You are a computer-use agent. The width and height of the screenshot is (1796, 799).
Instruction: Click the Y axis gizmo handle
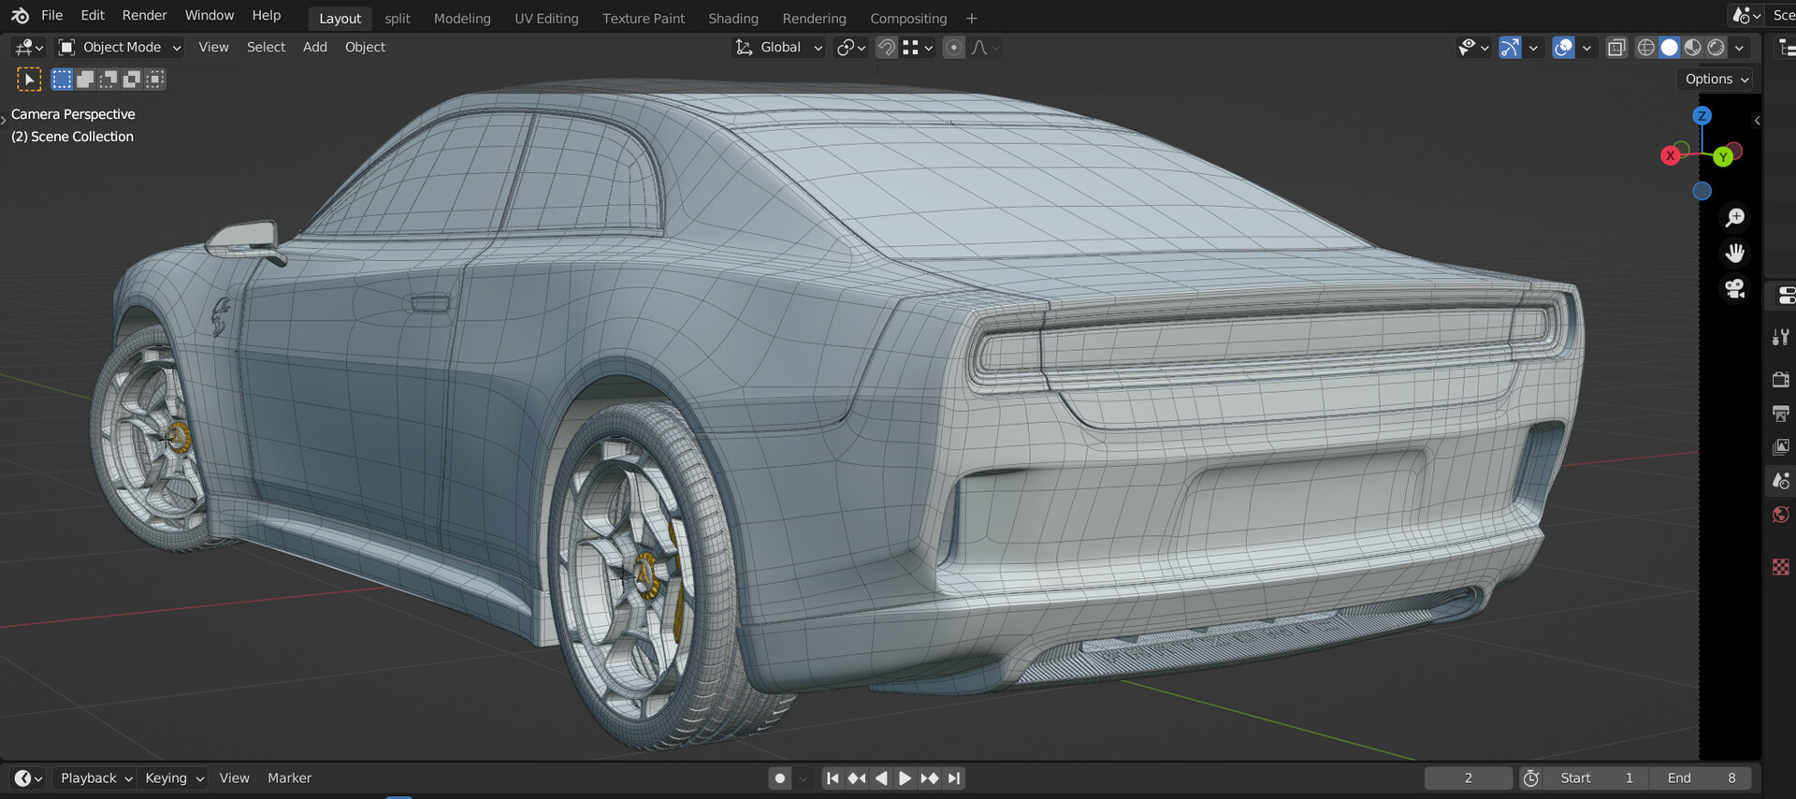(1723, 156)
